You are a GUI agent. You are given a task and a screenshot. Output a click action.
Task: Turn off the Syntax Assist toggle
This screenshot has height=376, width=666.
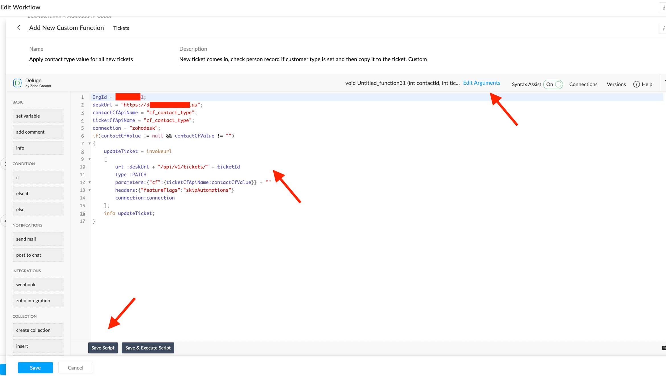553,84
